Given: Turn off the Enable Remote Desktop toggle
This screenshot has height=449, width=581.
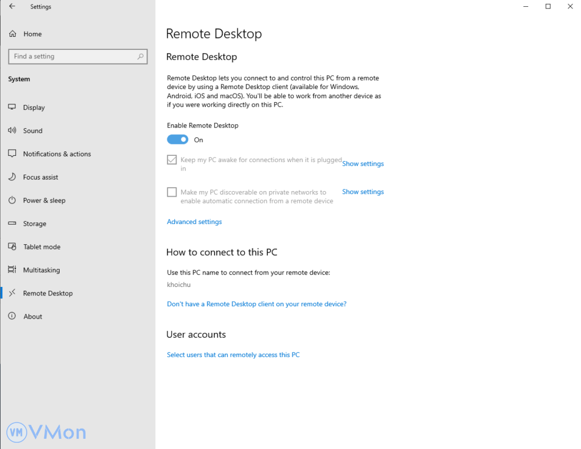Looking at the screenshot, I should [178, 139].
